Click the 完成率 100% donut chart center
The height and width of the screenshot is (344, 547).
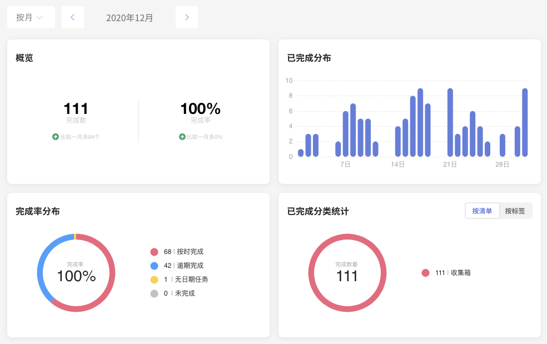pos(76,273)
